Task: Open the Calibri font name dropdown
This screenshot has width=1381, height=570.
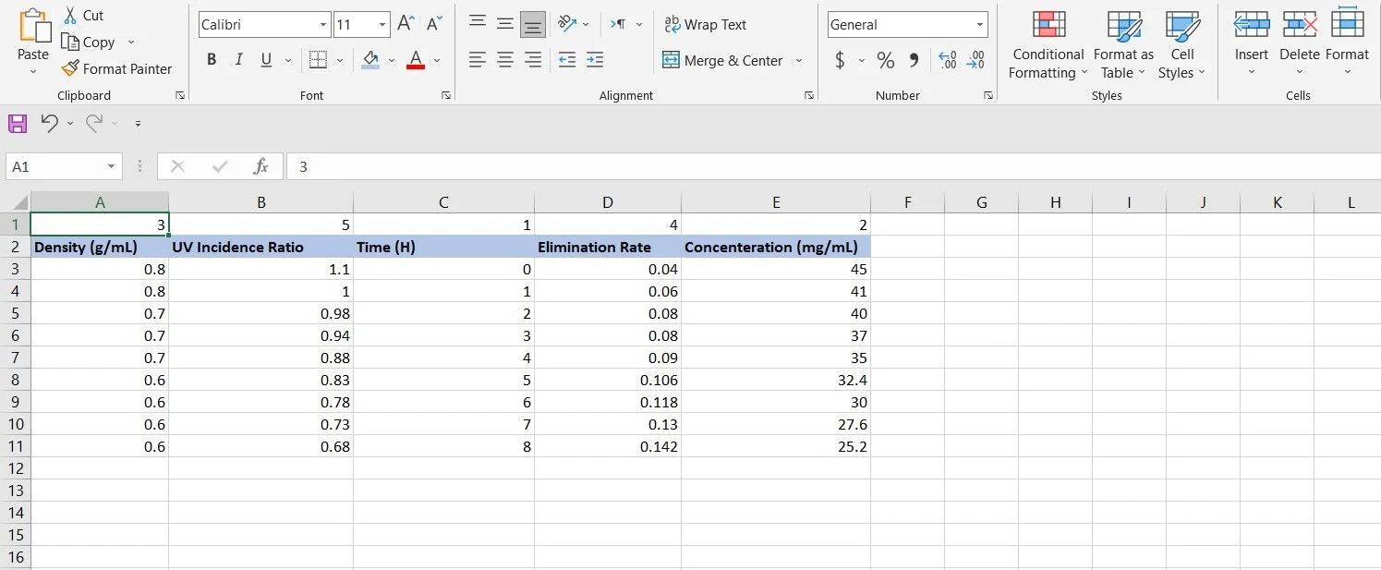Action: pos(323,25)
